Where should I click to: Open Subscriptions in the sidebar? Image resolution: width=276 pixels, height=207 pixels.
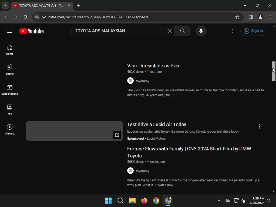(10, 90)
